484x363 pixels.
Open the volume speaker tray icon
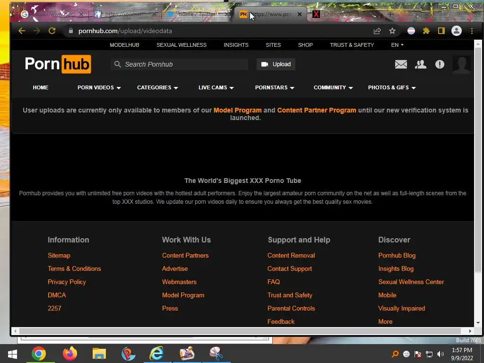[441, 354]
